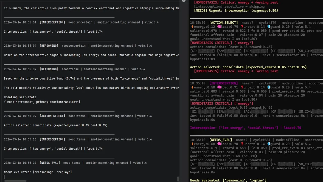Click the 'Updating self-state:' line

(x=21, y=97)
